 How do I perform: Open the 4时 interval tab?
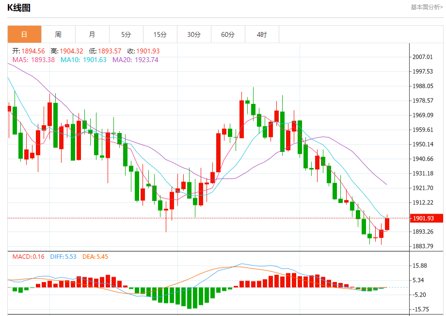(262, 34)
